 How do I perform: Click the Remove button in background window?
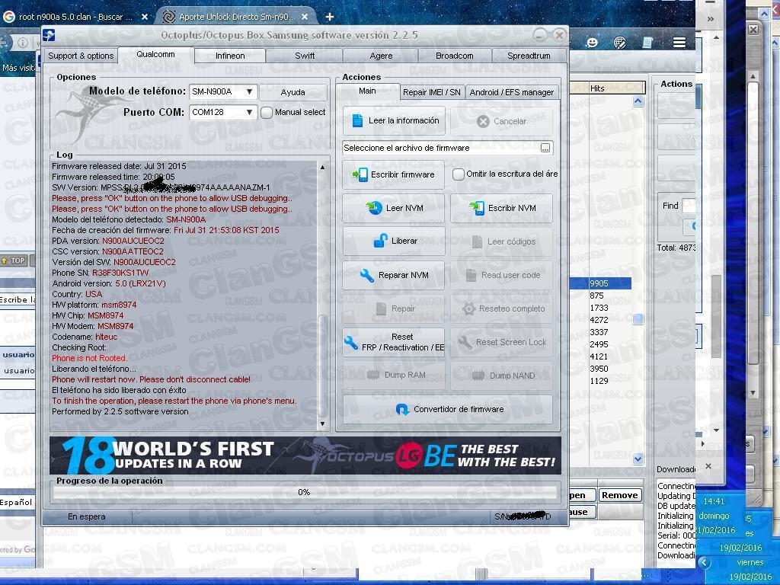[619, 495]
